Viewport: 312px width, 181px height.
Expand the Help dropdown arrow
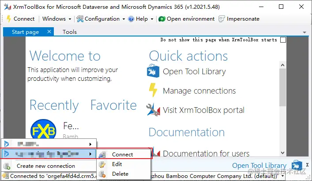click(x=152, y=19)
